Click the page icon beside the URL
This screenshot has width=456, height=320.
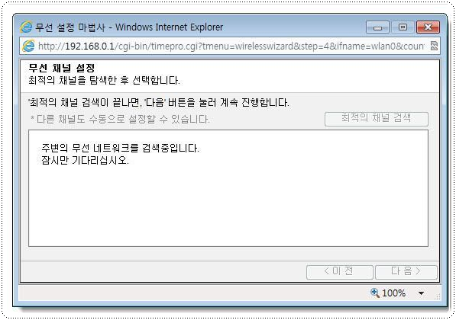[x=28, y=46]
